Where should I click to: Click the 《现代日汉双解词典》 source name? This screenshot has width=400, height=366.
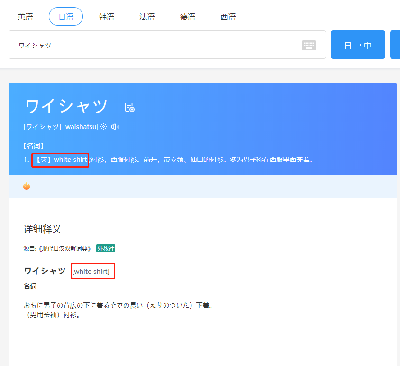click(x=64, y=248)
